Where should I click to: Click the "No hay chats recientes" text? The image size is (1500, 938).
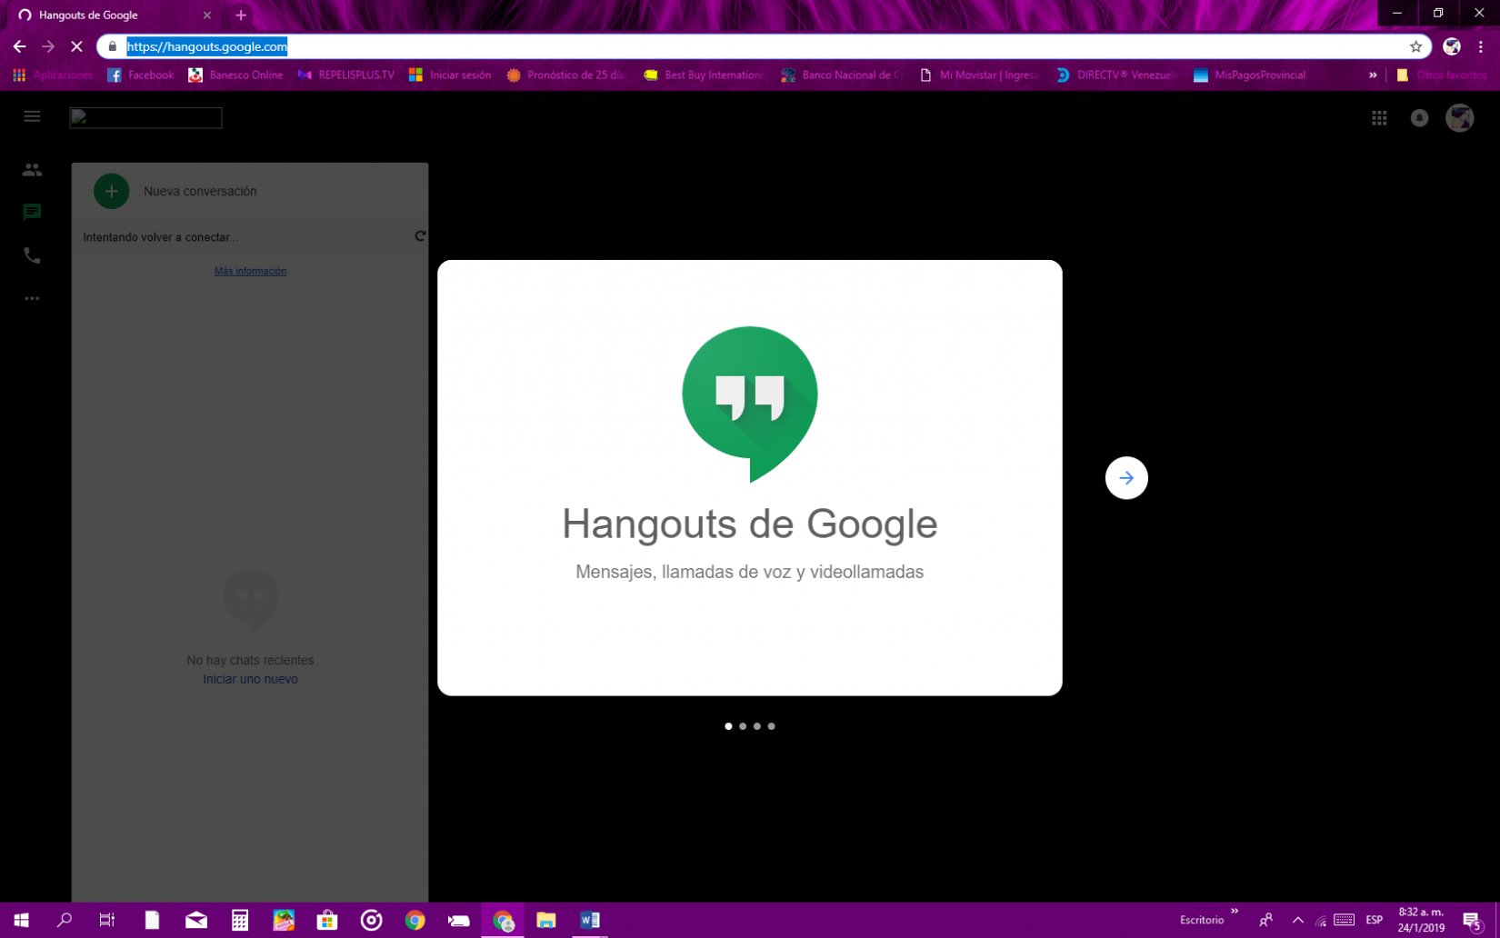click(250, 660)
